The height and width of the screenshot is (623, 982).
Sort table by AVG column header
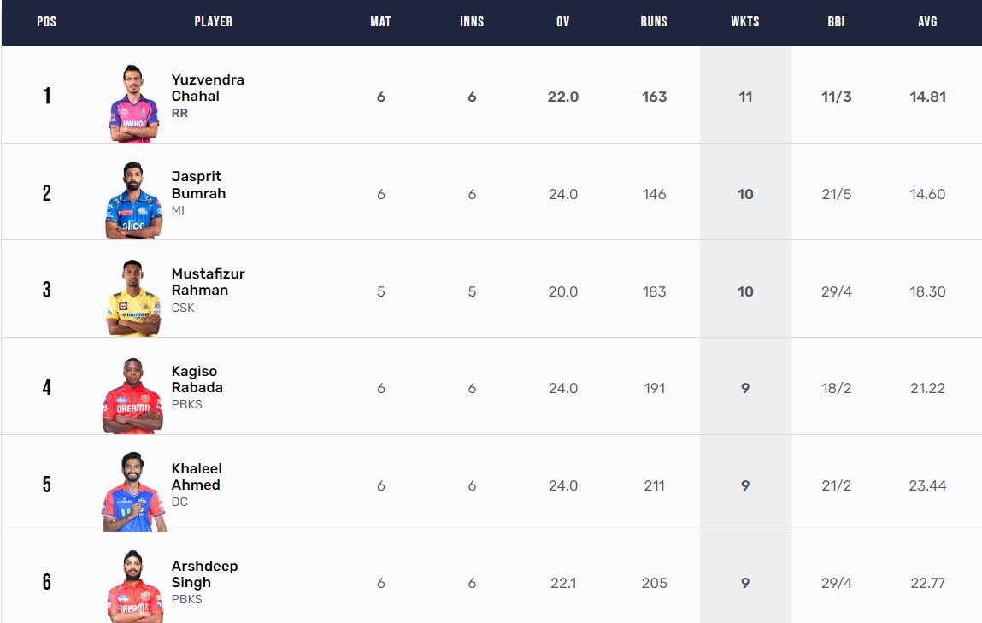927,22
